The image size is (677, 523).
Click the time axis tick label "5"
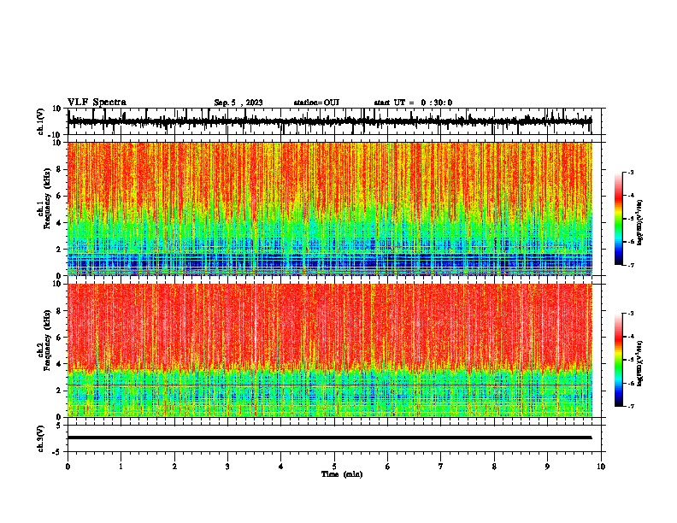(x=334, y=467)
